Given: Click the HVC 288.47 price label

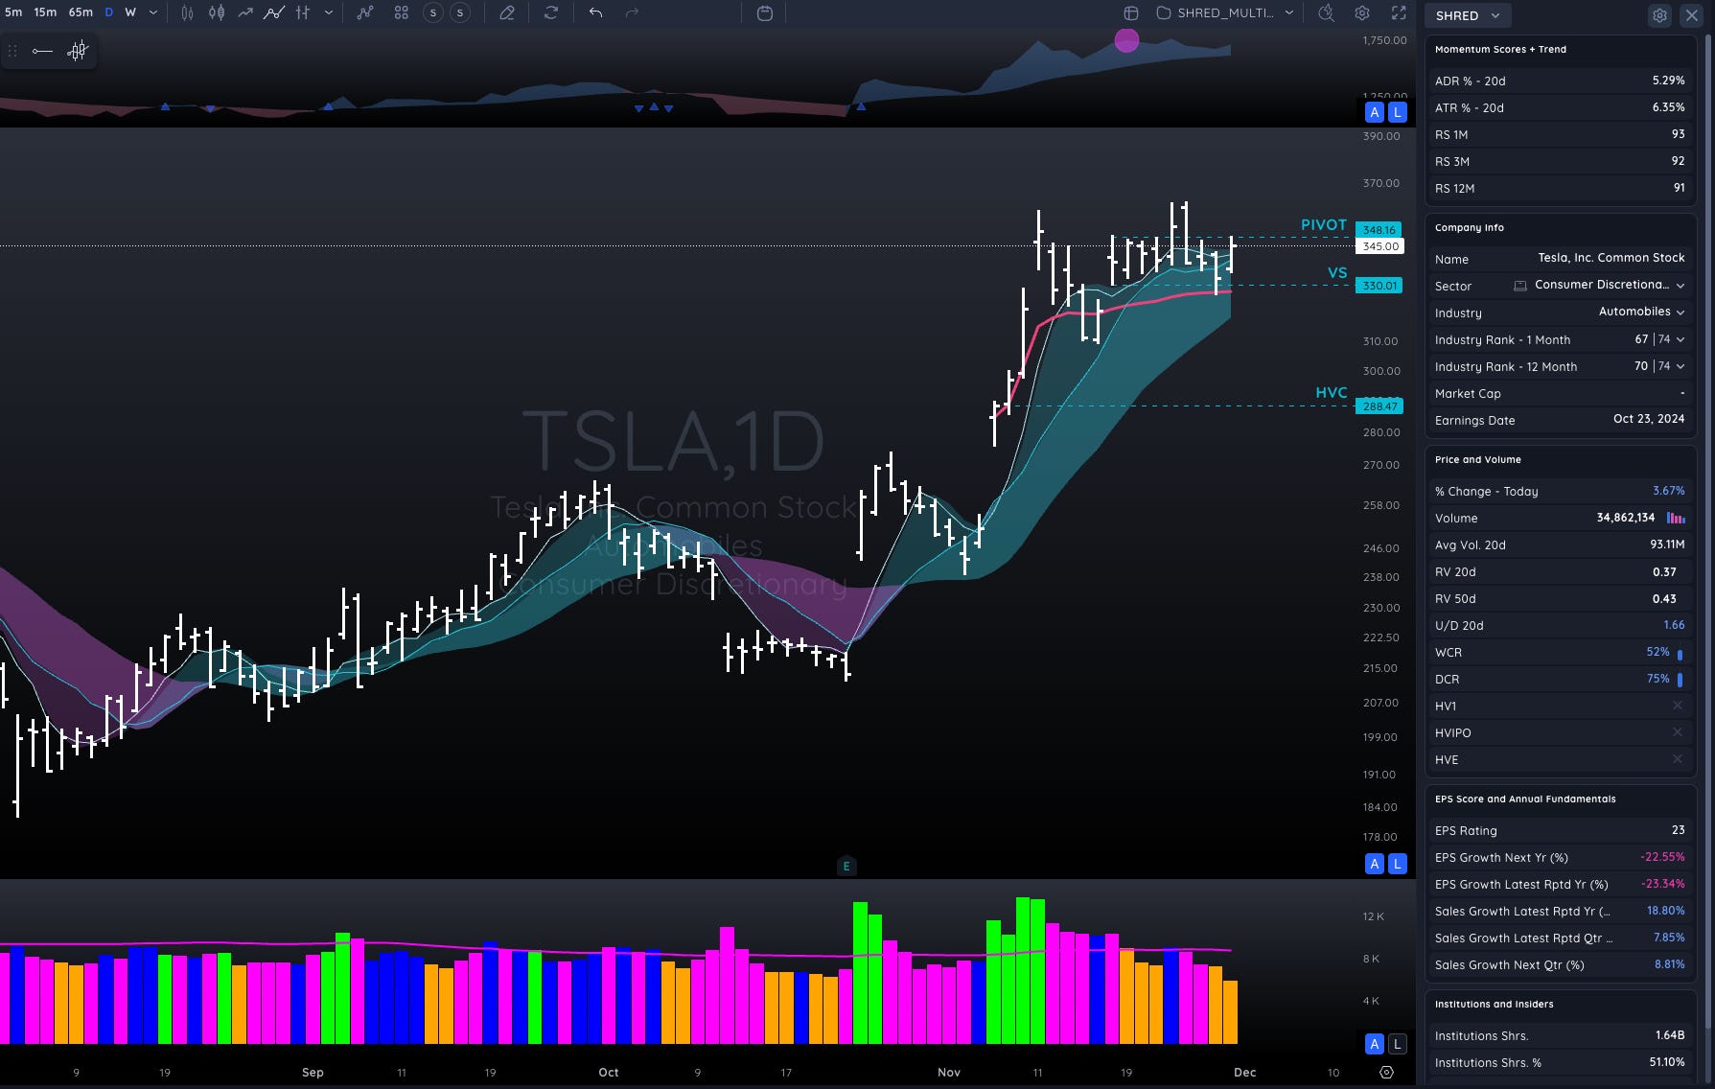Looking at the screenshot, I should coord(1379,406).
